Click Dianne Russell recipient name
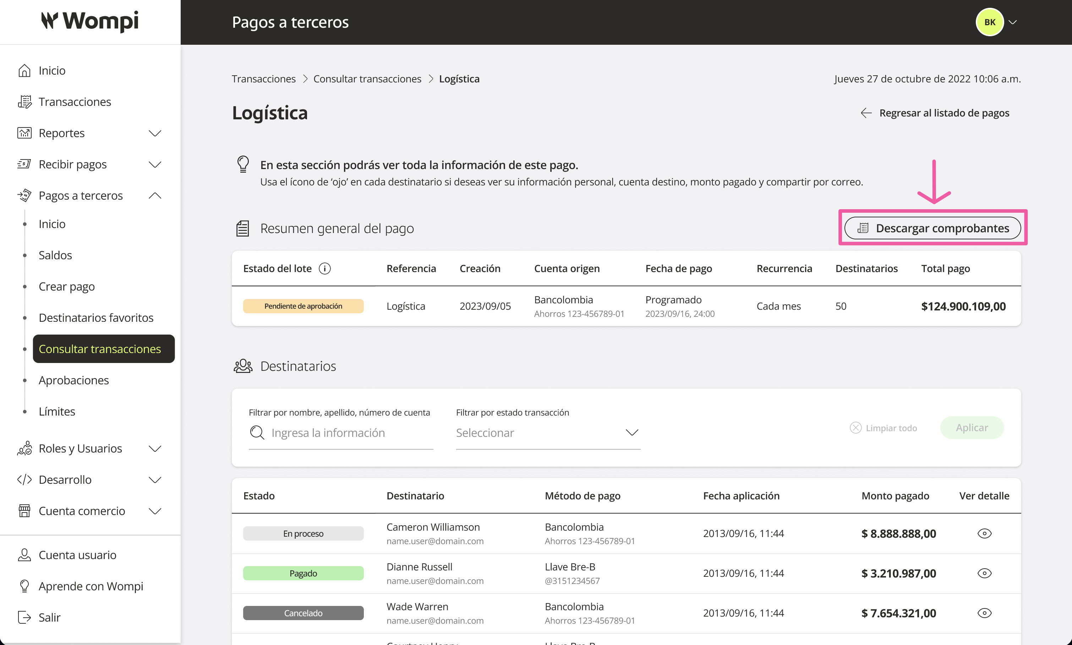 (419, 567)
